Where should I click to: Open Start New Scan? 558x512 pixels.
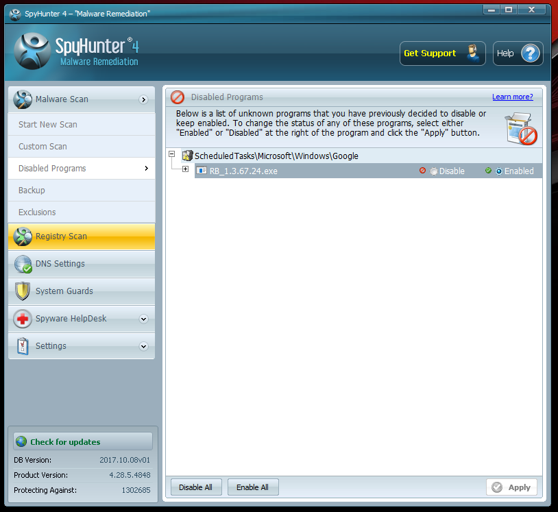point(82,125)
